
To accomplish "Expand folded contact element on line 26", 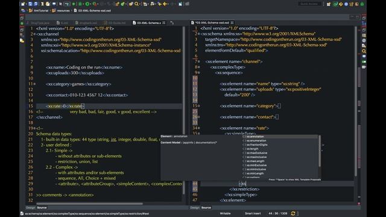I will point(199,117).
